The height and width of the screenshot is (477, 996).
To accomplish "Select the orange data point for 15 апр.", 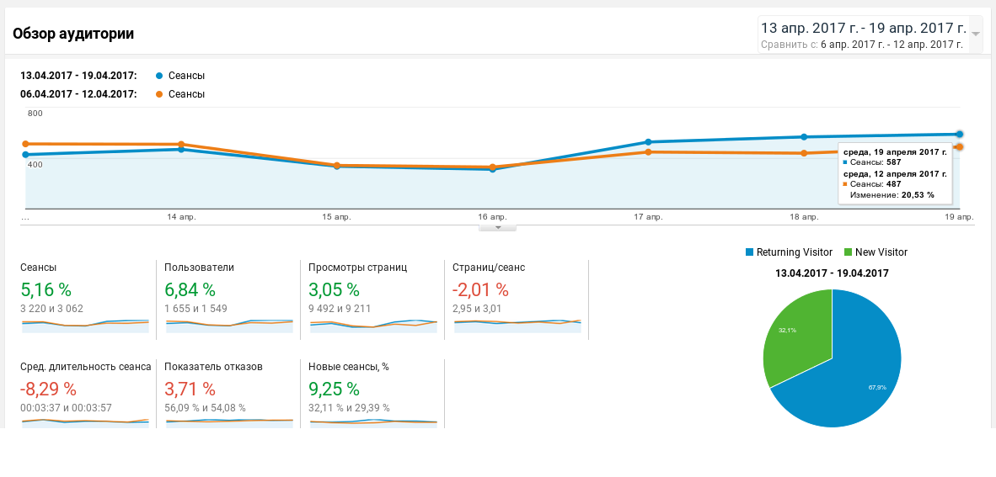I will pyautogui.click(x=337, y=165).
